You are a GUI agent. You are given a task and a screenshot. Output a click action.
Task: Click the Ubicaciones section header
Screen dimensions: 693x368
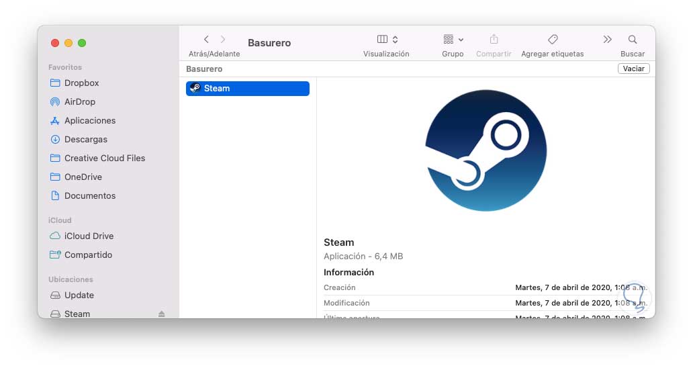point(71,279)
